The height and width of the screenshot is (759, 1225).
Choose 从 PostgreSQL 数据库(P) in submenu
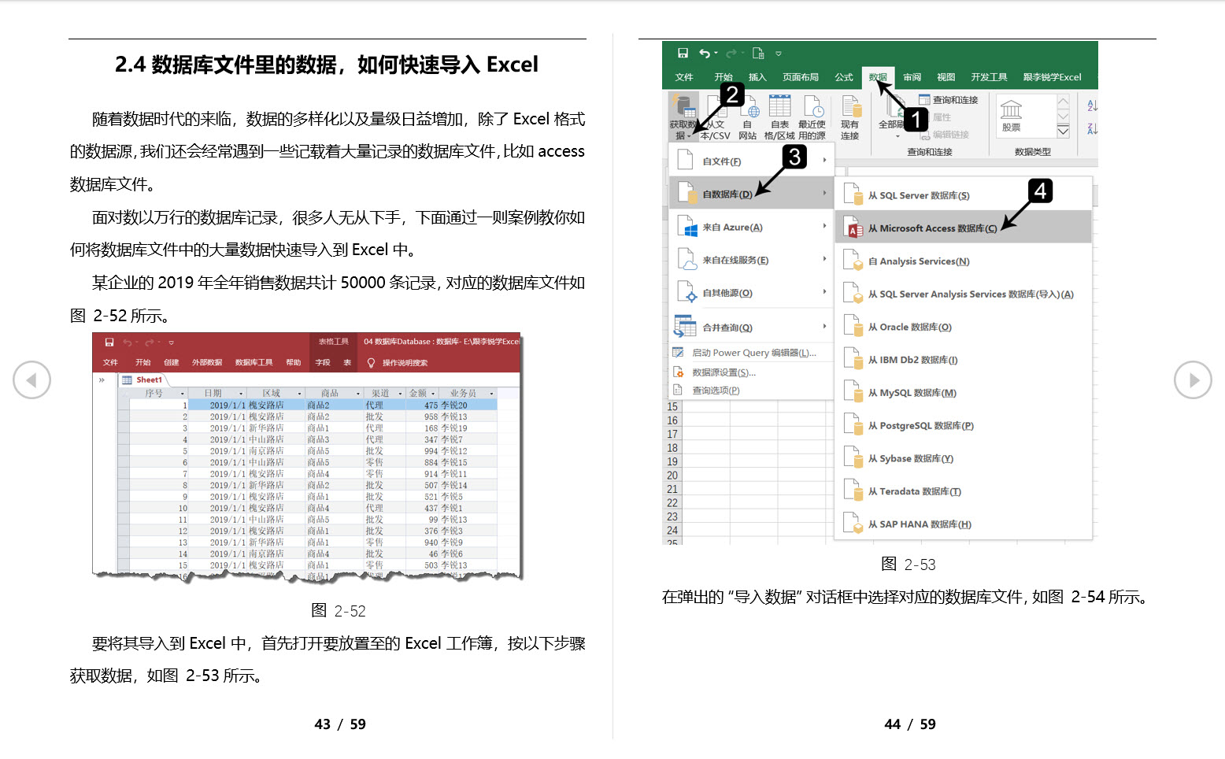pos(963,425)
